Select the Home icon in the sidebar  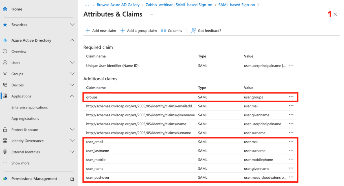click(x=5, y=9)
